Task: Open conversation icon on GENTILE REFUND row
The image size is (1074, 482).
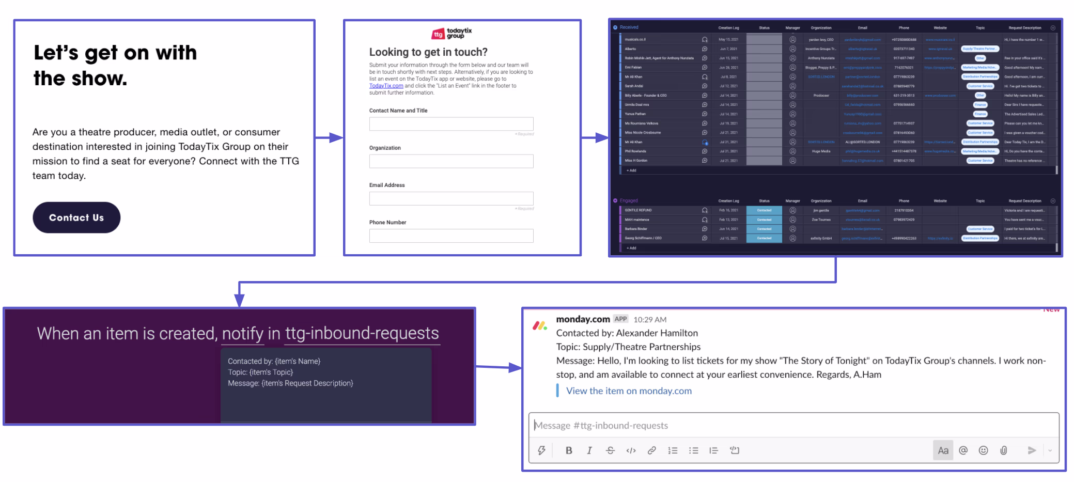Action: coord(705,210)
